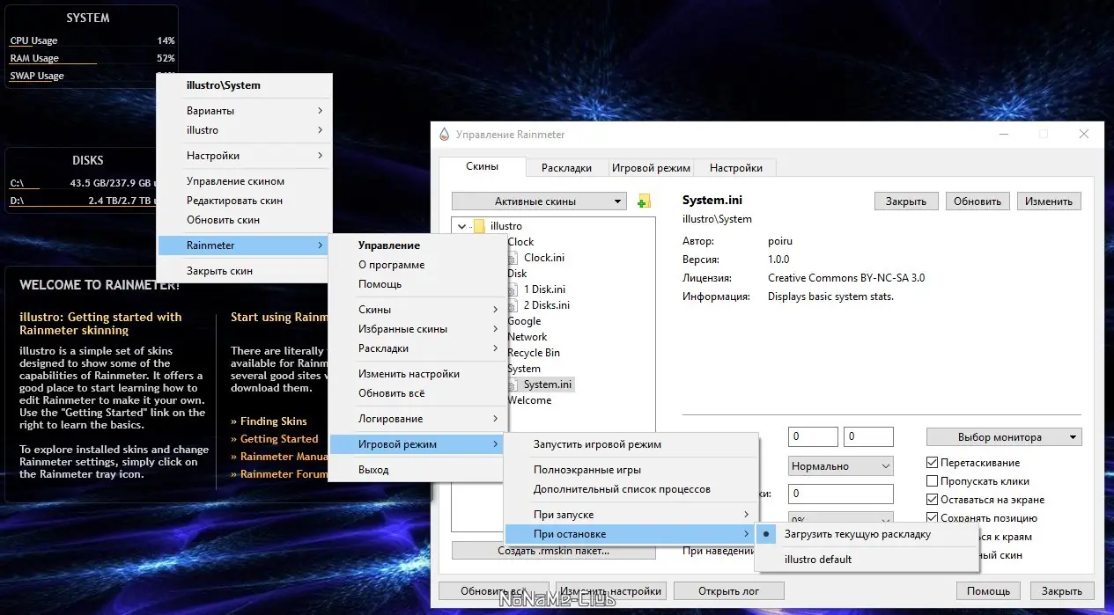Open the Rainmeter submenu entry
The height and width of the screenshot is (615, 1114).
244,245
